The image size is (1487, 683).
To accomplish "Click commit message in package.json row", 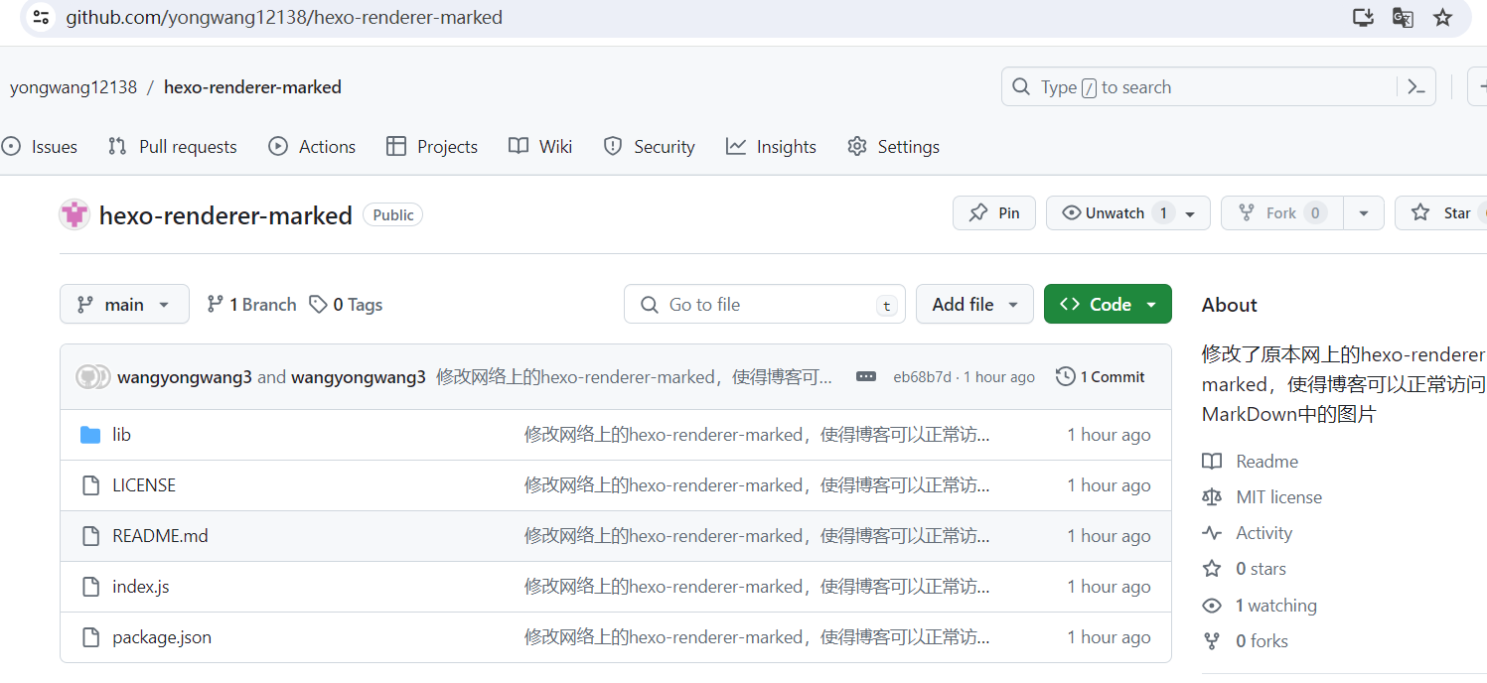I will [757, 637].
